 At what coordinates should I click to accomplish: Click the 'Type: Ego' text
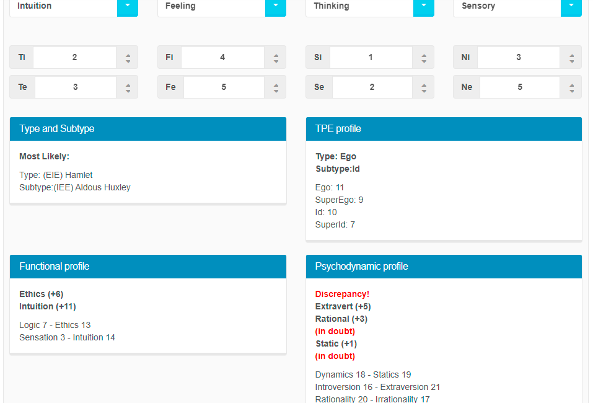(x=336, y=156)
